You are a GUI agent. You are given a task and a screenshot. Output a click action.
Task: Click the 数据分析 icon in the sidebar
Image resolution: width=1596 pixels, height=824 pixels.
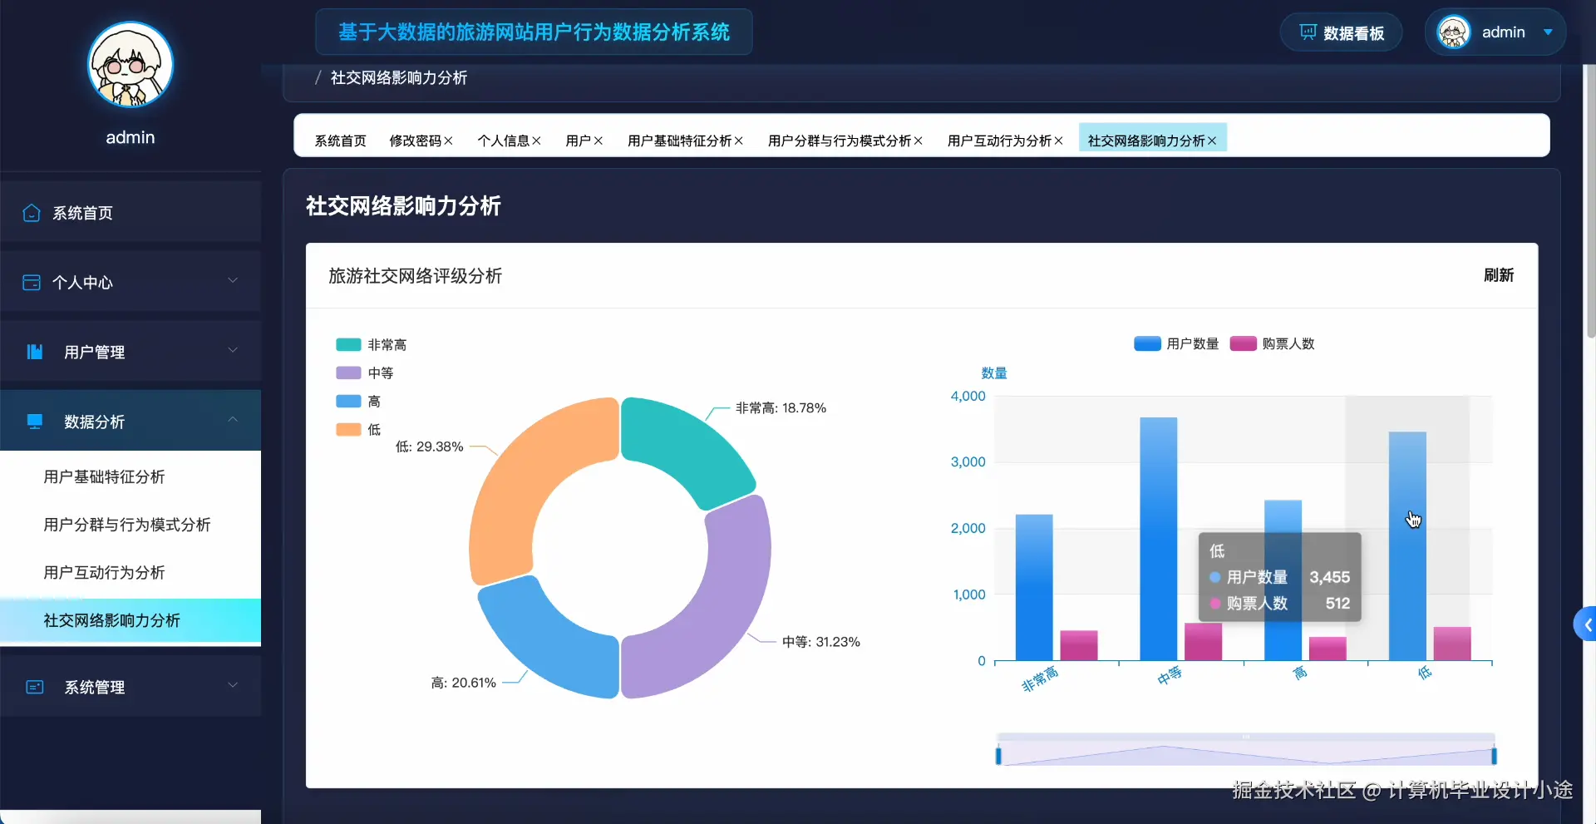[34, 422]
